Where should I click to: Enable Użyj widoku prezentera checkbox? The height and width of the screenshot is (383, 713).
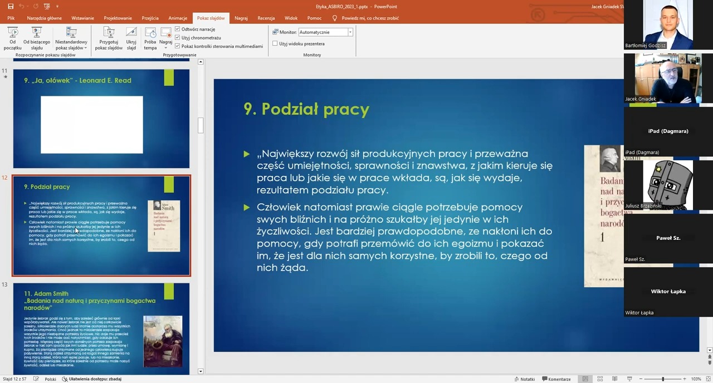(275, 43)
